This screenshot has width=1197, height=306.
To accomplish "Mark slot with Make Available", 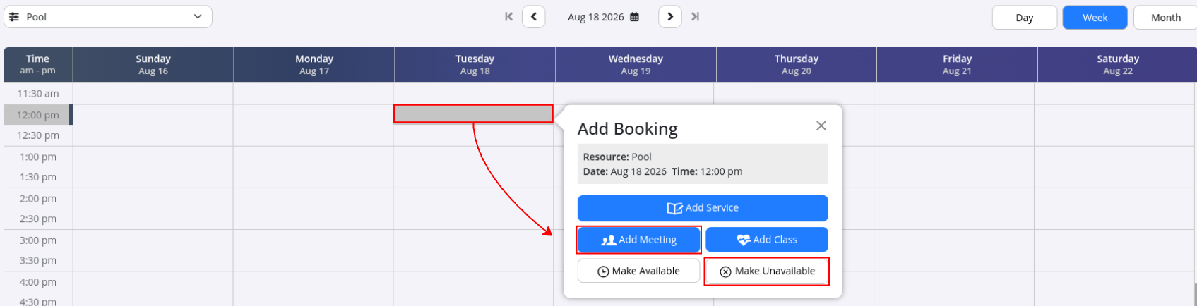I will point(639,271).
